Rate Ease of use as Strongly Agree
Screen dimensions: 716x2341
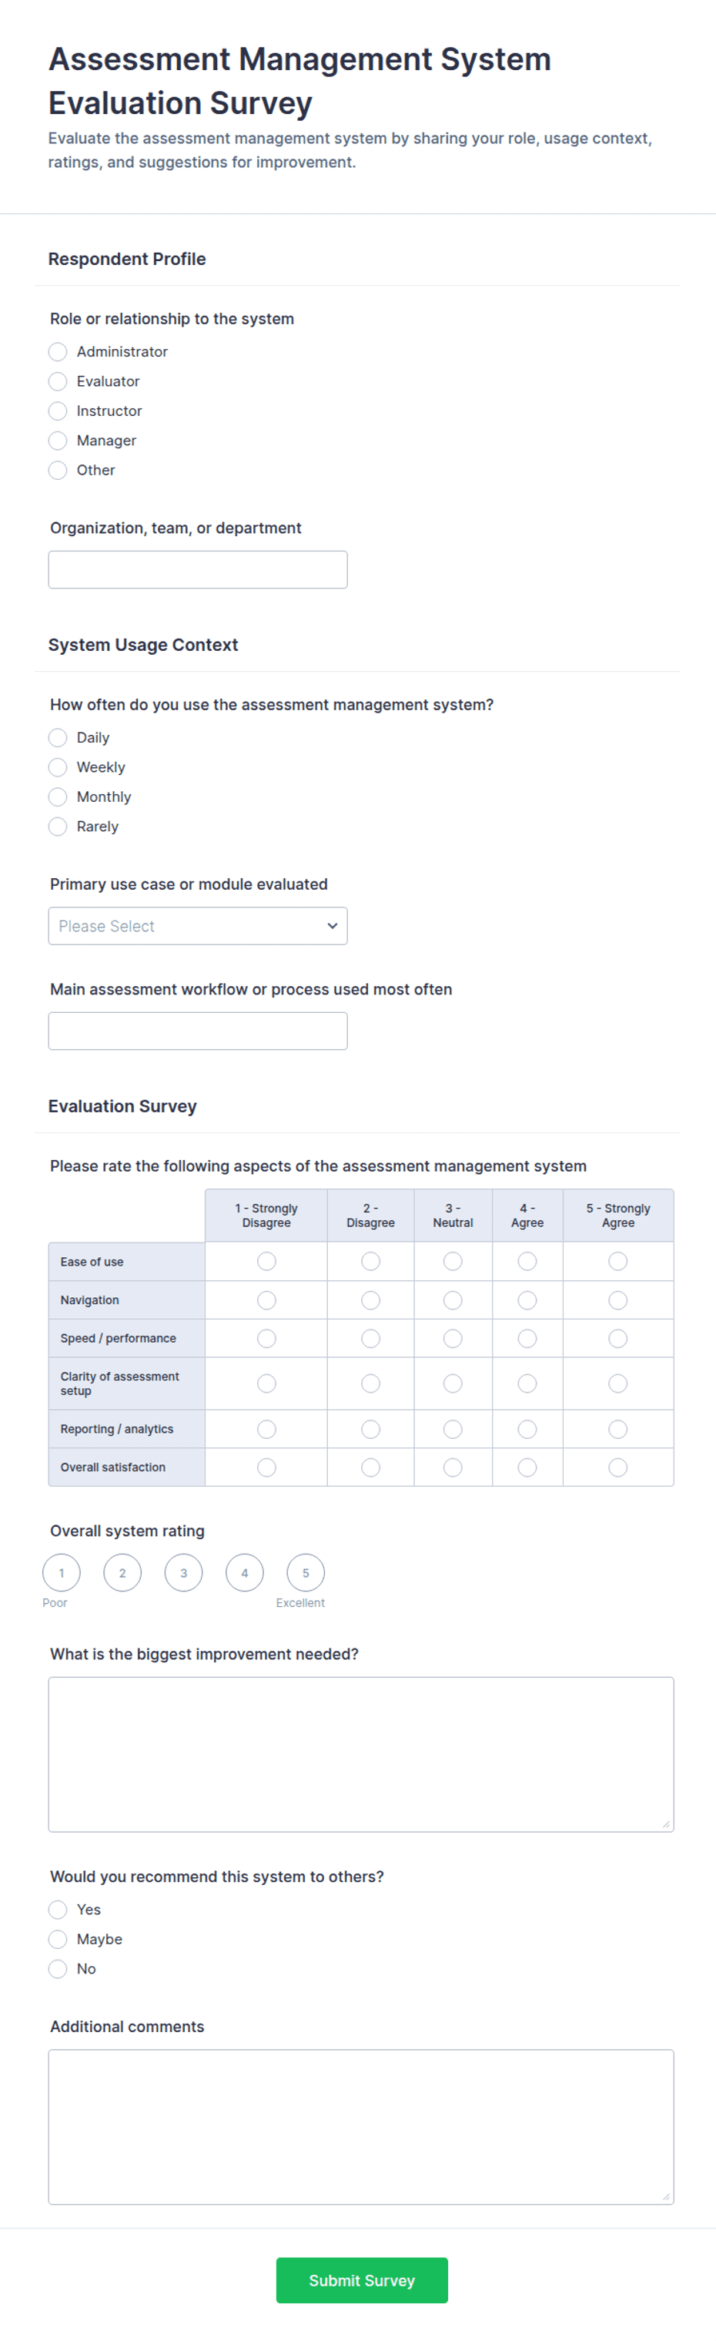coord(618,1261)
